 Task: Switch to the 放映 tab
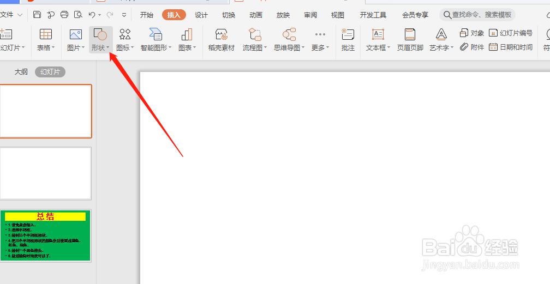tap(283, 15)
